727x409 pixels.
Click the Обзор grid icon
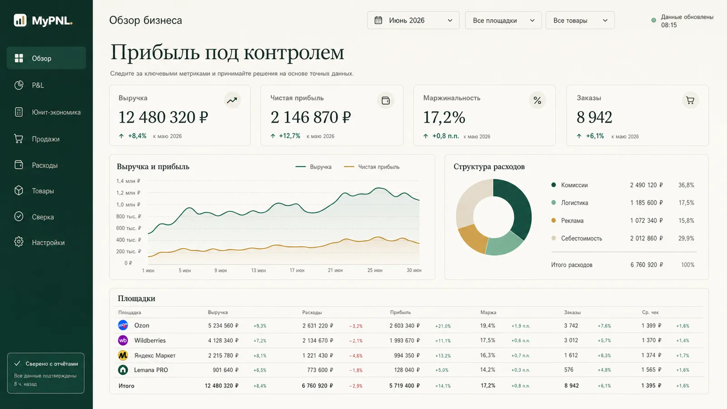19,58
